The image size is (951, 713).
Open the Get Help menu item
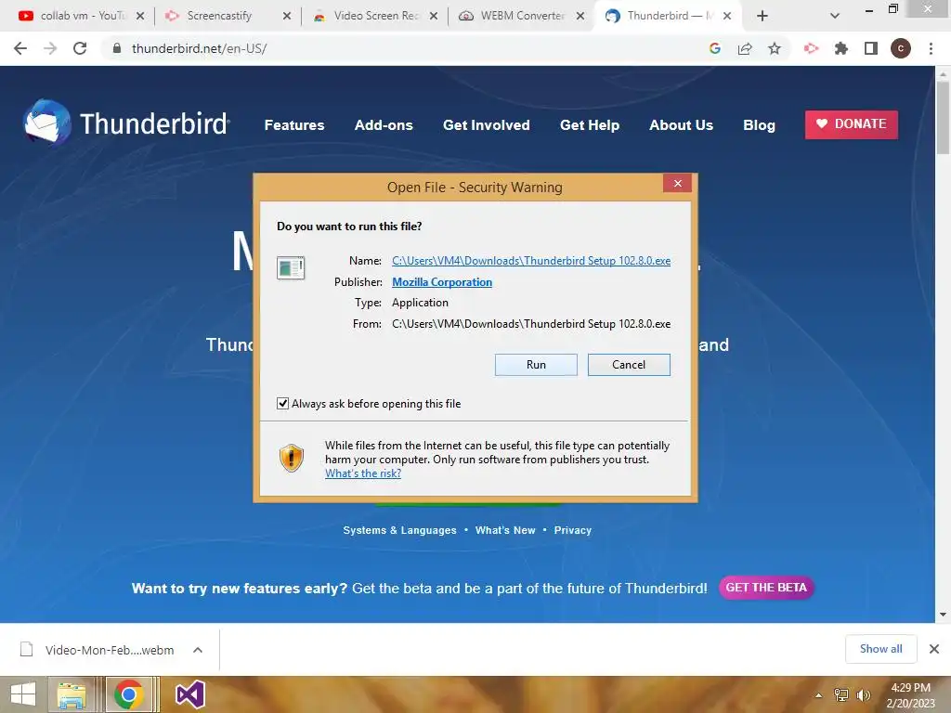tap(590, 125)
